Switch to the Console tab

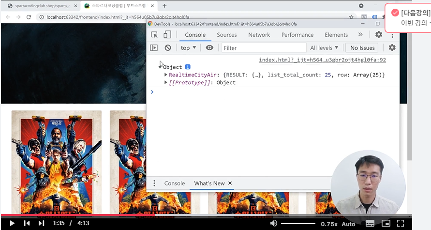coord(195,35)
